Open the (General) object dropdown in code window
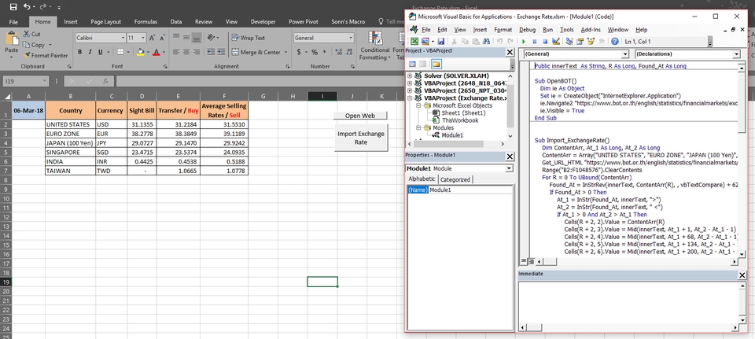Image resolution: width=755 pixels, height=339 pixels. [x=625, y=54]
